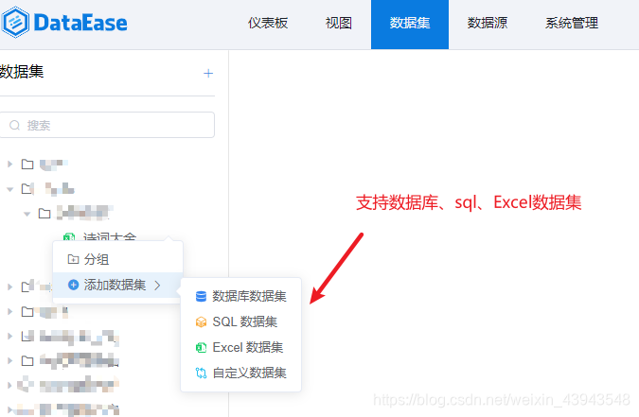Choose 数据库数据集 from submenu
The height and width of the screenshot is (417, 639).
pyautogui.click(x=240, y=297)
